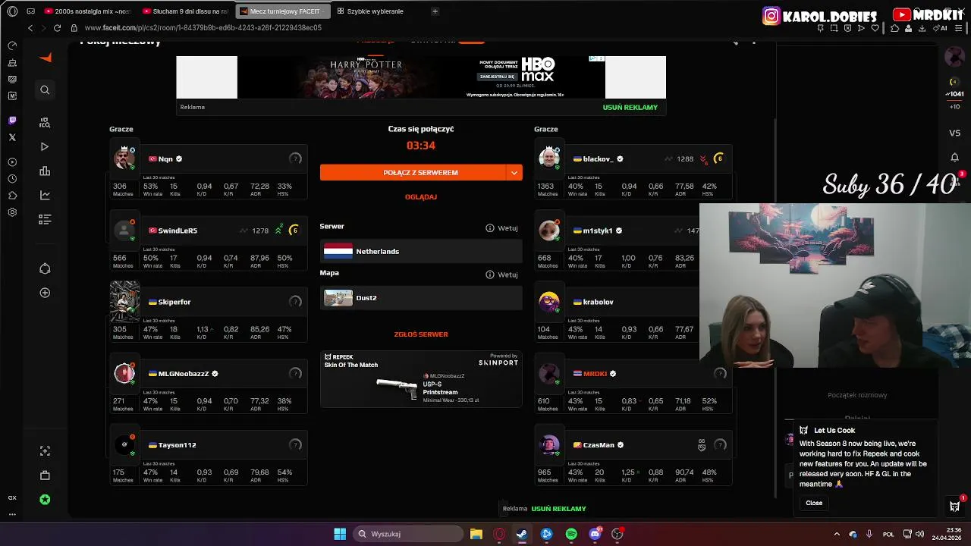
Task: Click the plus circle create icon in sidebar
Action: [x=45, y=293]
